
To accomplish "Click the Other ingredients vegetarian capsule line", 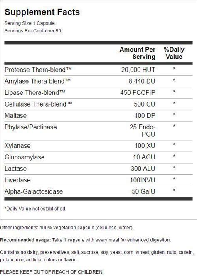I will coord(66,228).
